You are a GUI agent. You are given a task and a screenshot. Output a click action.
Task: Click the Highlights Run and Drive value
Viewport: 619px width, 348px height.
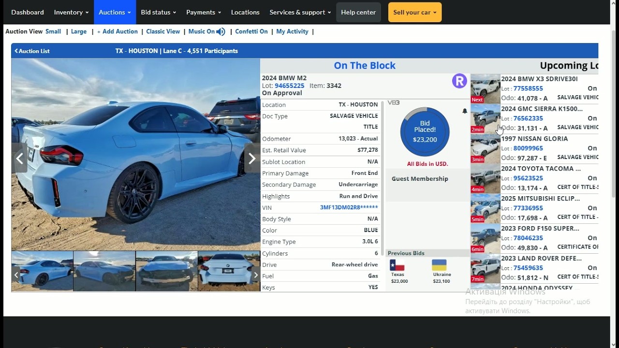pyautogui.click(x=358, y=196)
